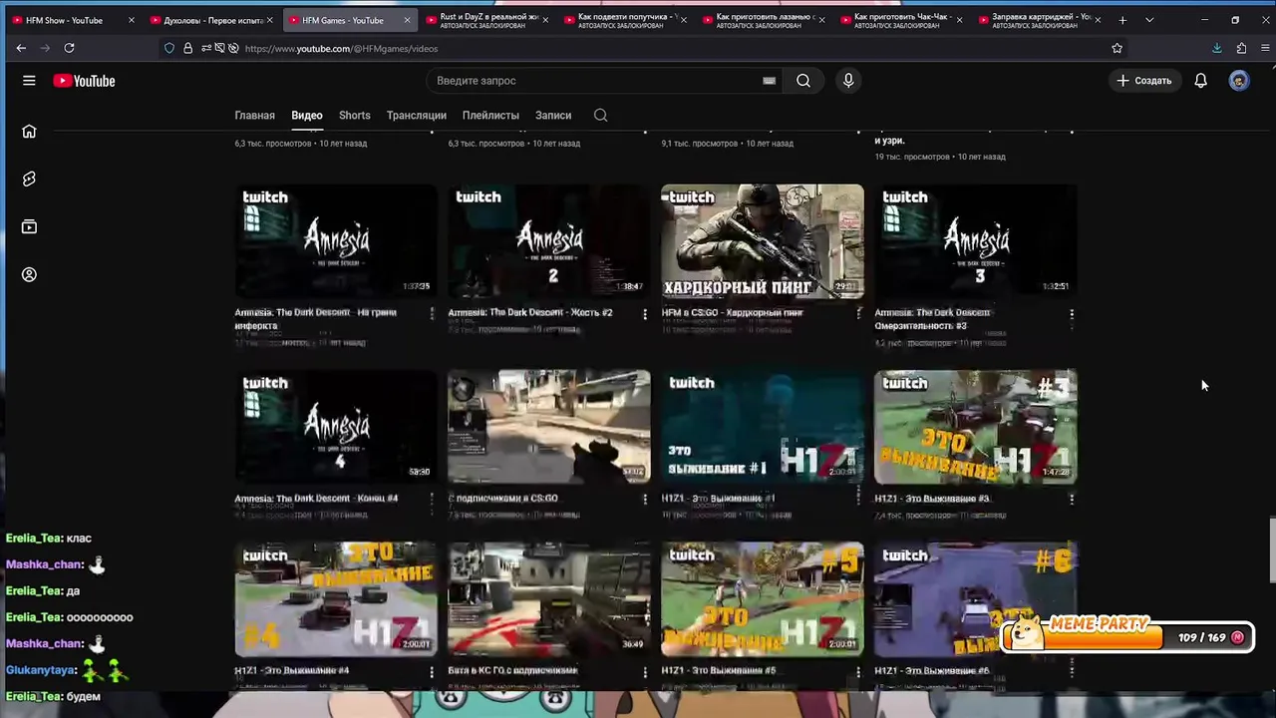The height and width of the screenshot is (718, 1276).
Task: Open the You profile sidebar icon
Action: click(29, 274)
